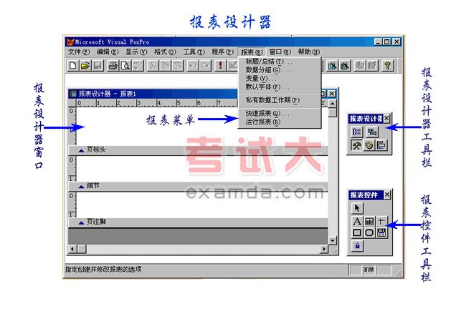
Task: Select the arrow Select Objects tool
Action: tap(357, 208)
